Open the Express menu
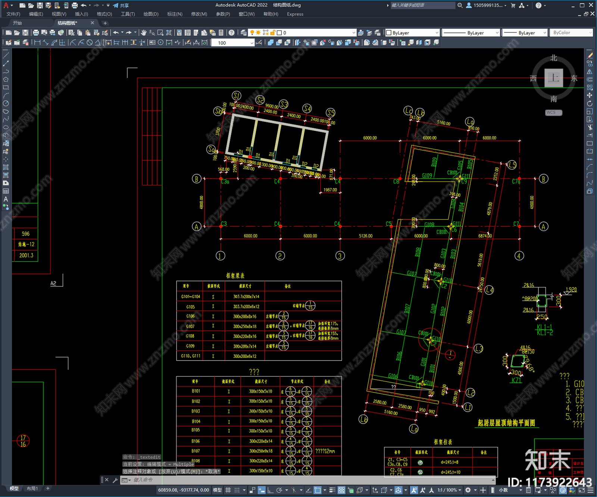Viewport: 597px width, 497px height. click(295, 14)
